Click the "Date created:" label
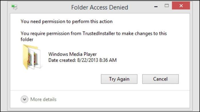 coord(62,60)
